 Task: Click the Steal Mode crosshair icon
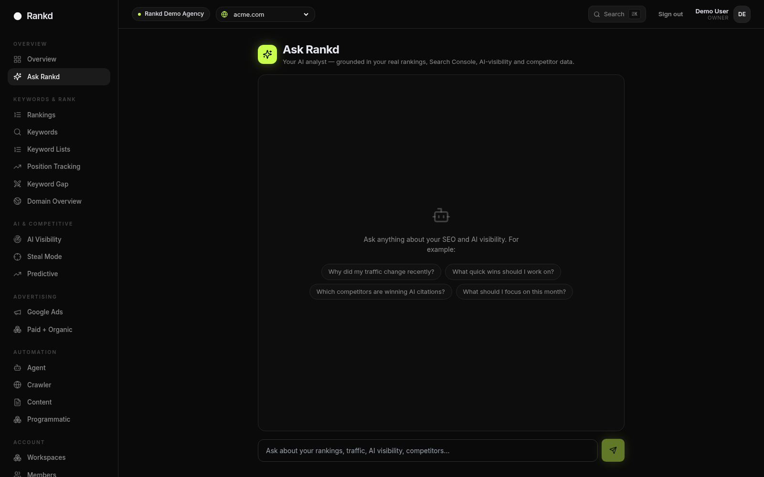pyautogui.click(x=18, y=257)
